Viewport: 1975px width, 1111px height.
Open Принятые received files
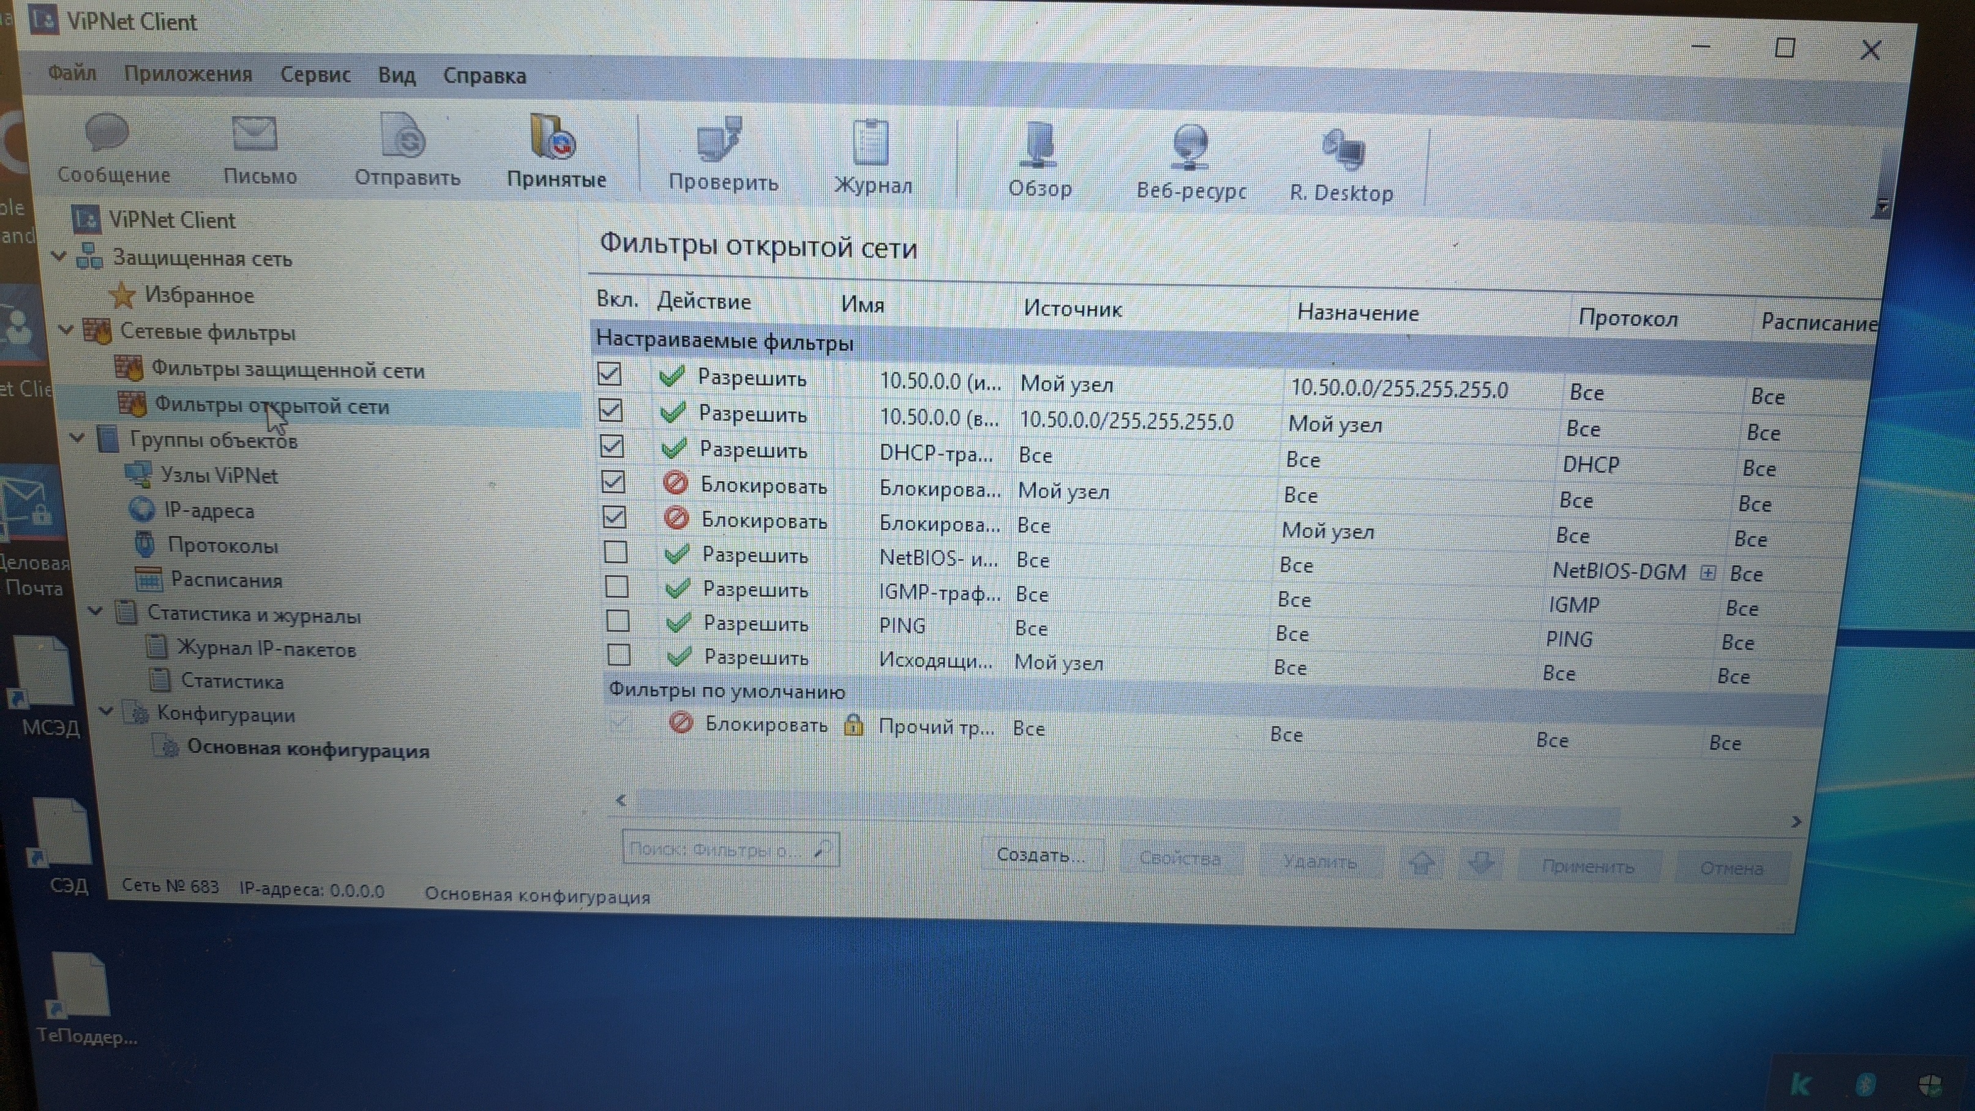click(x=553, y=138)
